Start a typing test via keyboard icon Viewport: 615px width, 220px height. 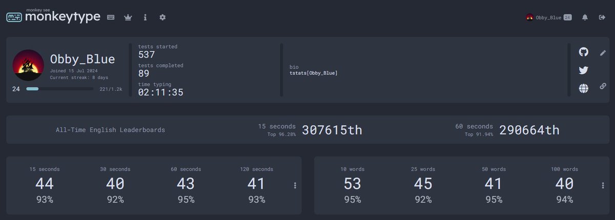tap(111, 17)
